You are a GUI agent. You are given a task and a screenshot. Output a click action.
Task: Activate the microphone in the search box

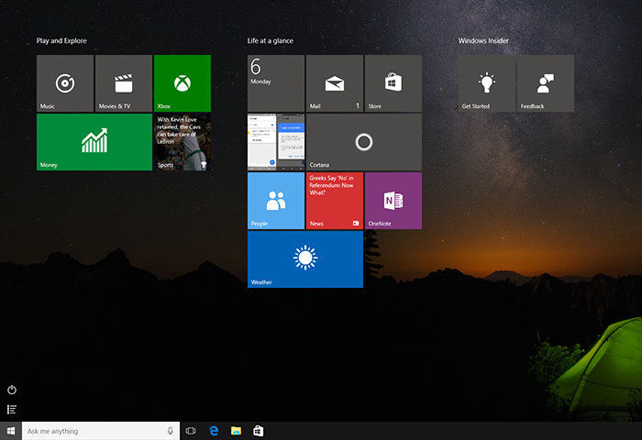(171, 431)
